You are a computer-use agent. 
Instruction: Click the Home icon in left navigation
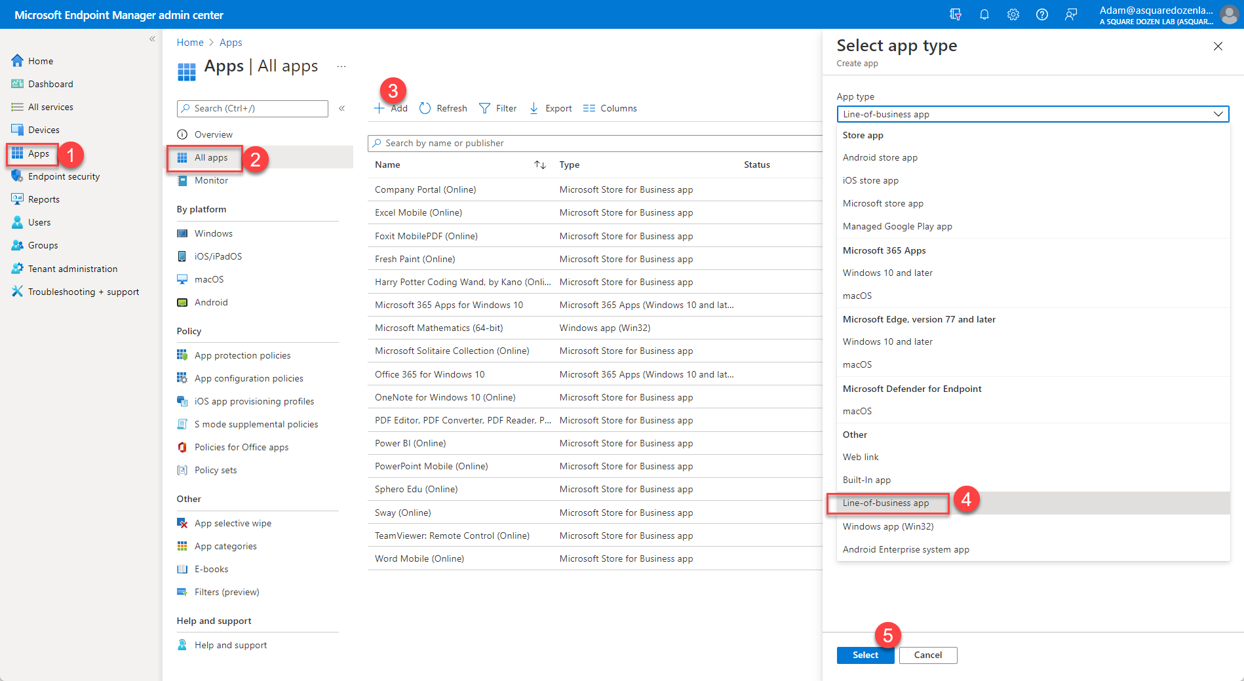(x=18, y=61)
